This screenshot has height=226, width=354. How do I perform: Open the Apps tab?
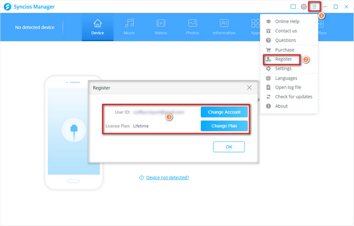pos(255,27)
